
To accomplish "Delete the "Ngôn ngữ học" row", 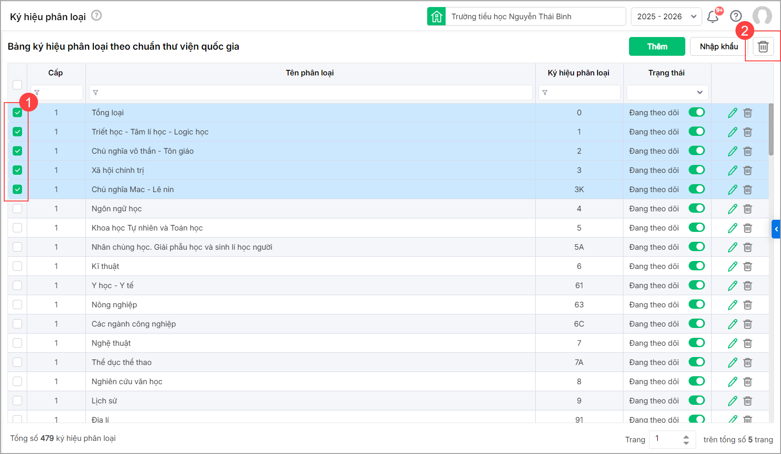I will [x=748, y=209].
